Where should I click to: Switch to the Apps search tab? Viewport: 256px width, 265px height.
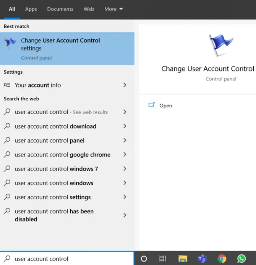[31, 9]
